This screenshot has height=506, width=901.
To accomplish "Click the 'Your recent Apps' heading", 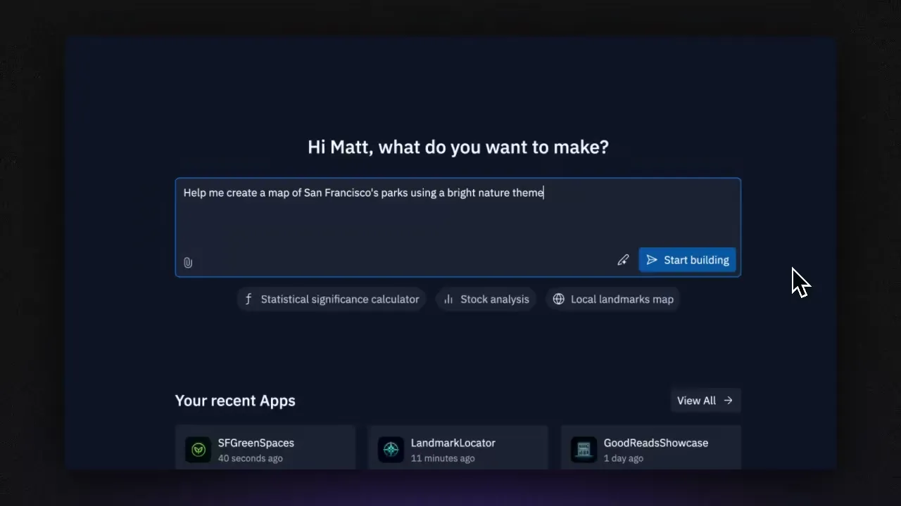I will (235, 401).
